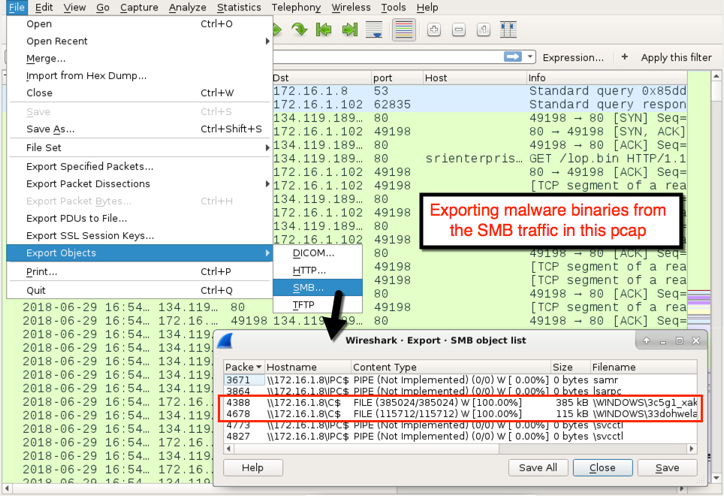Click the Wireshark fin icon in SMB dialog
The width and height of the screenshot is (724, 496).
point(225,341)
